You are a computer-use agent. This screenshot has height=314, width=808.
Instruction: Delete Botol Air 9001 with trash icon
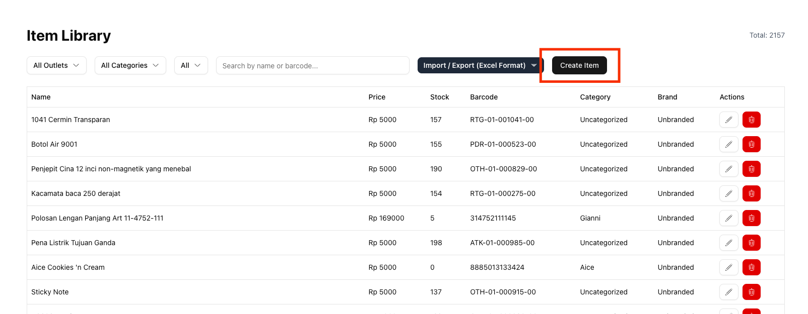pyautogui.click(x=751, y=144)
